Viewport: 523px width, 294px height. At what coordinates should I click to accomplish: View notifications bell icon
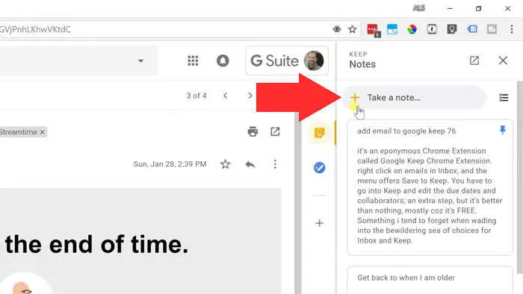point(223,61)
